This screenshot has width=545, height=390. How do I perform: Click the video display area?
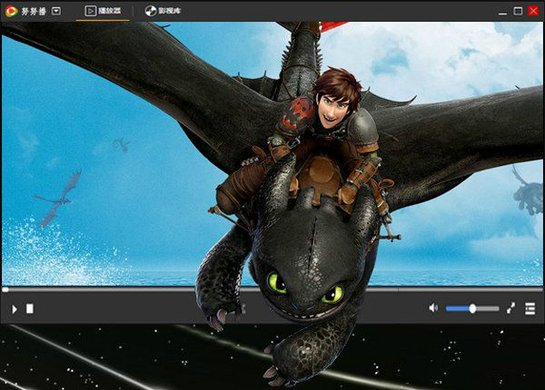(272, 154)
